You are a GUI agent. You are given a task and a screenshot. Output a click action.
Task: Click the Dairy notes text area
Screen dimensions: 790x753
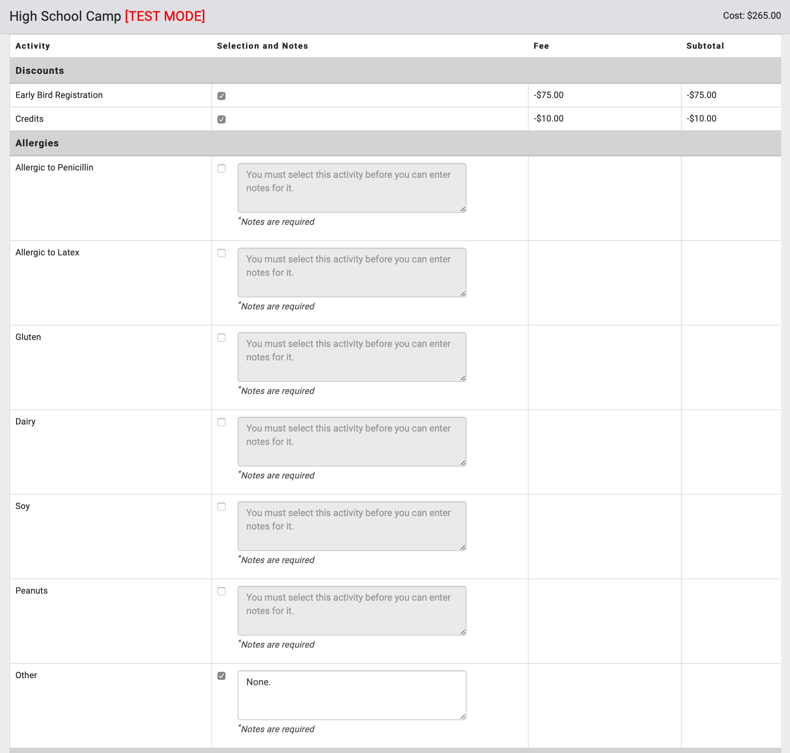coord(351,442)
